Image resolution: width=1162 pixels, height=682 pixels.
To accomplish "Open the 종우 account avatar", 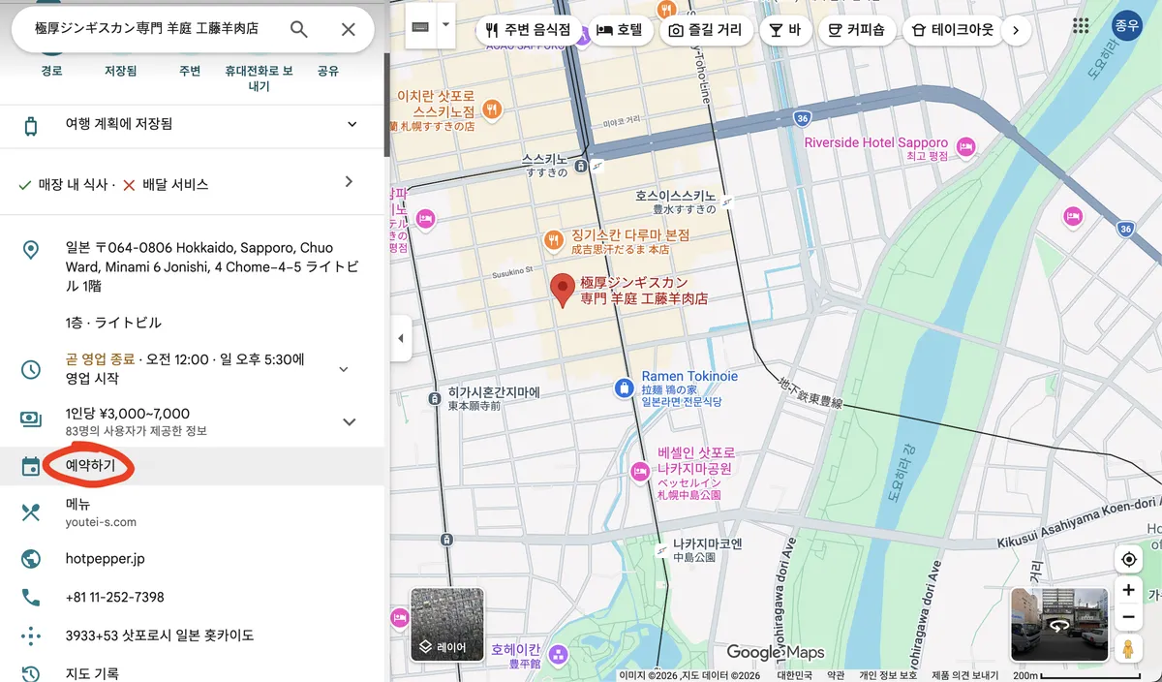I will point(1126,26).
